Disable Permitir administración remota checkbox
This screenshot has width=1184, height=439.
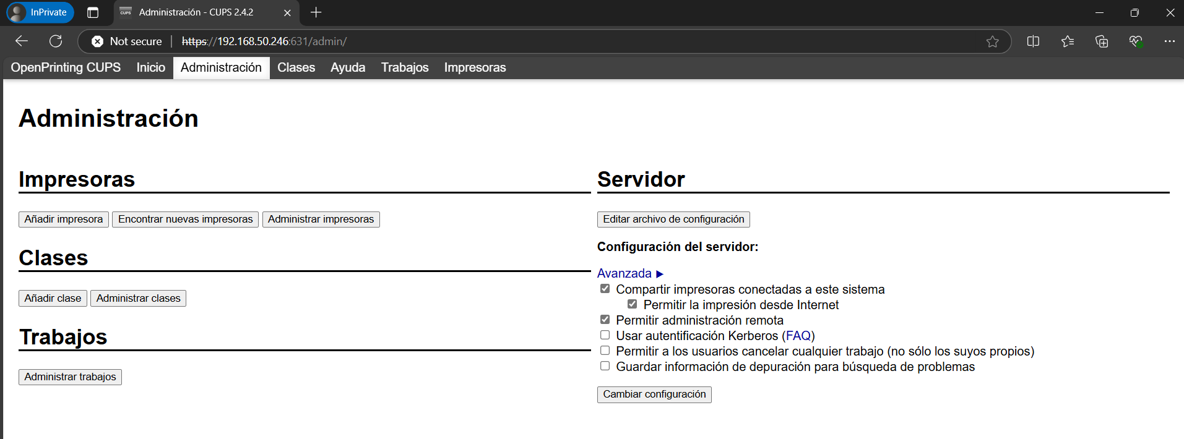(x=605, y=320)
